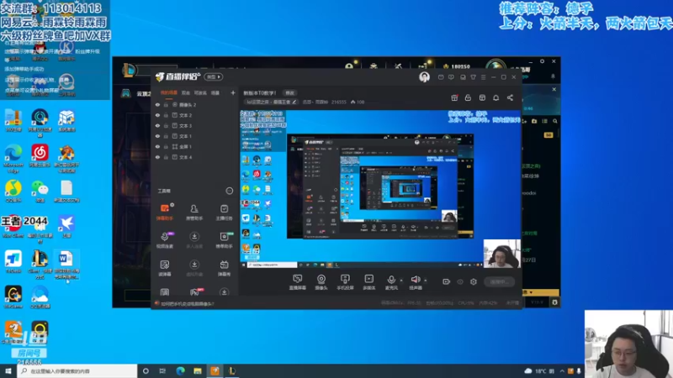
Task: Expand the hidden system tray icons chevron
Action: point(562,371)
